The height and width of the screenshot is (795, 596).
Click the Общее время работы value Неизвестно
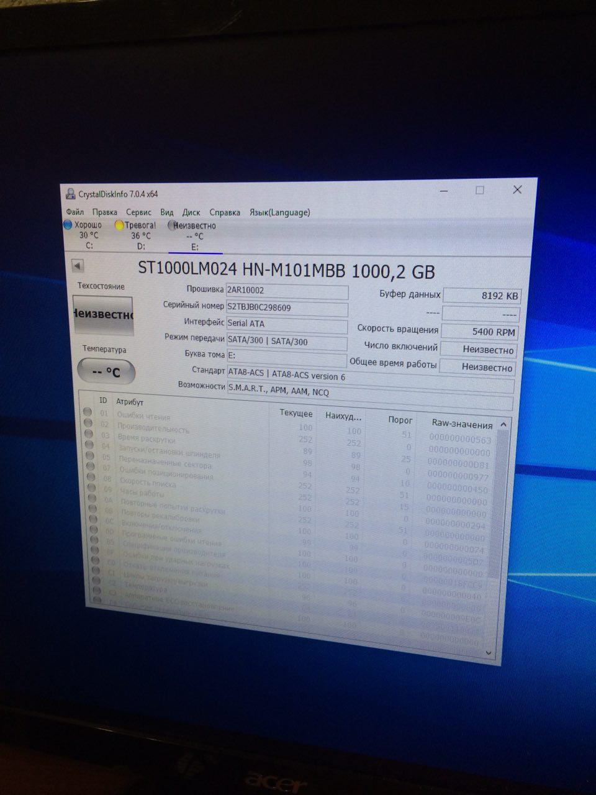(477, 367)
